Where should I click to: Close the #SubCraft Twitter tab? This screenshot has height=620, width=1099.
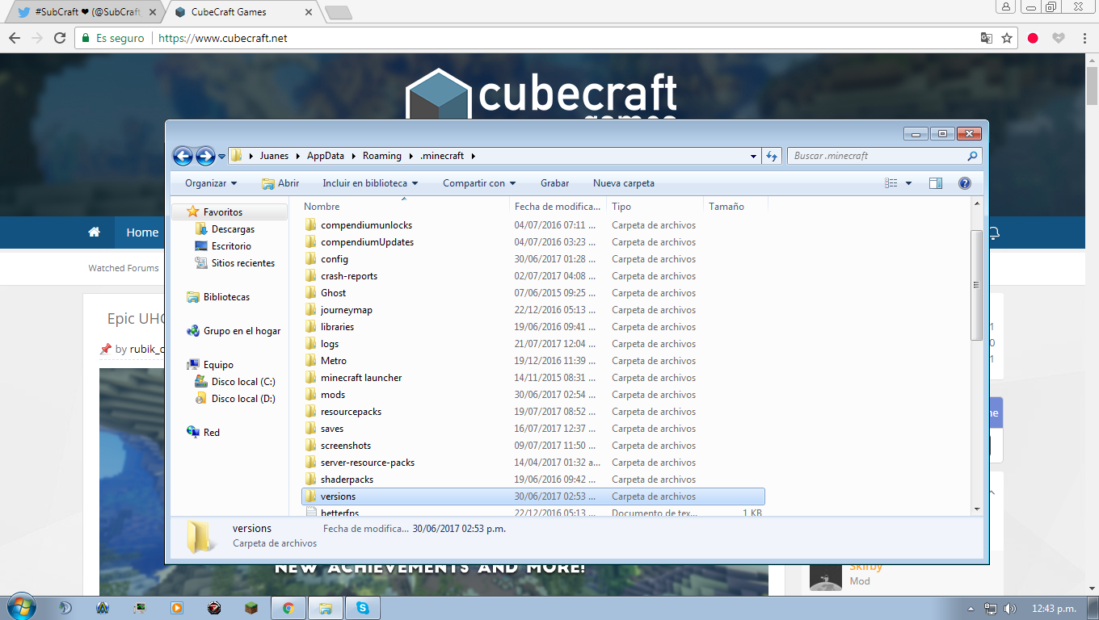[153, 12]
